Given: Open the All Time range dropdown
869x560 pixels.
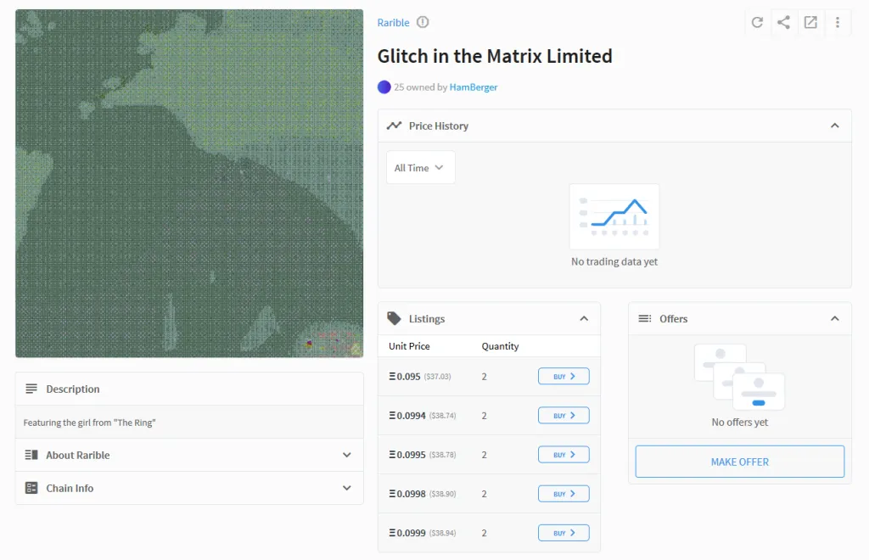Looking at the screenshot, I should pyautogui.click(x=421, y=167).
